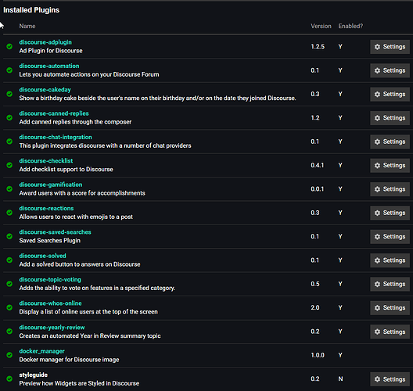Click green checkmark beside discourse-gamification

coord(9,188)
